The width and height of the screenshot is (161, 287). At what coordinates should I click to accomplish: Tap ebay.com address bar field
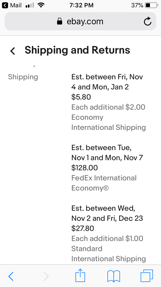(x=80, y=21)
